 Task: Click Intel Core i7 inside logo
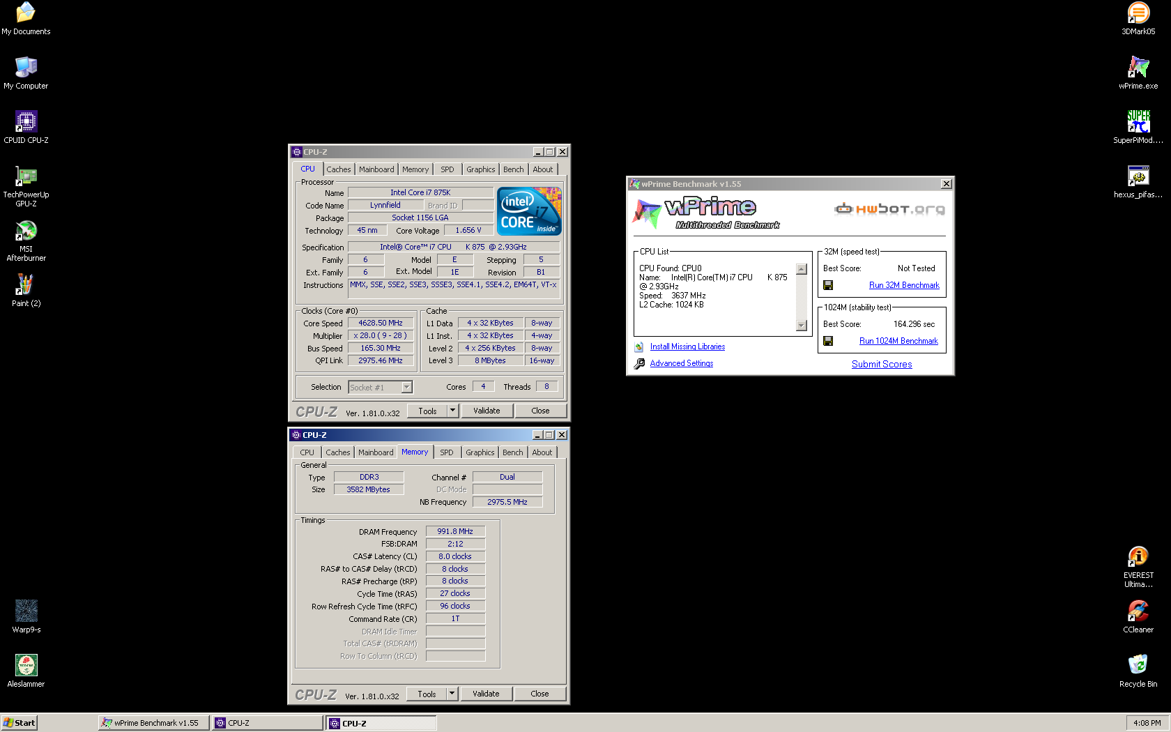coord(529,211)
